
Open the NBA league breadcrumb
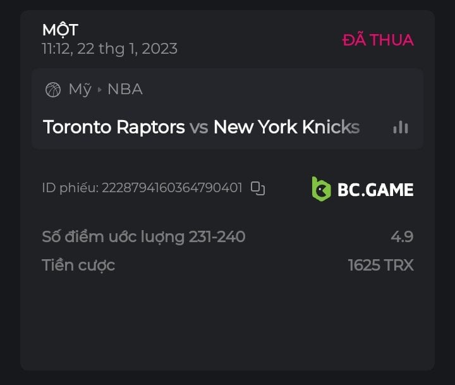coord(125,90)
